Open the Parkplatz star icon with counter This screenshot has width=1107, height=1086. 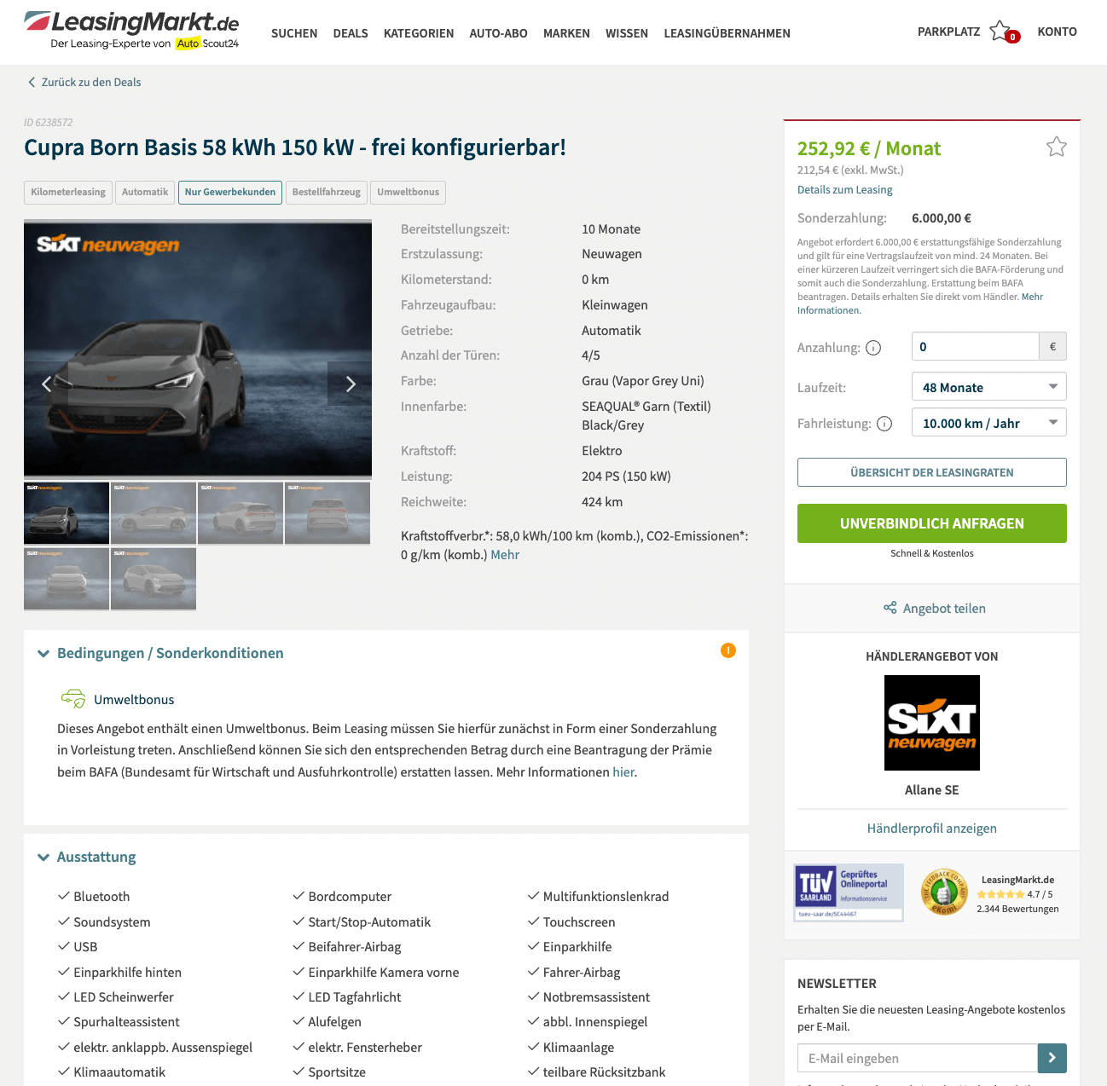[1005, 32]
